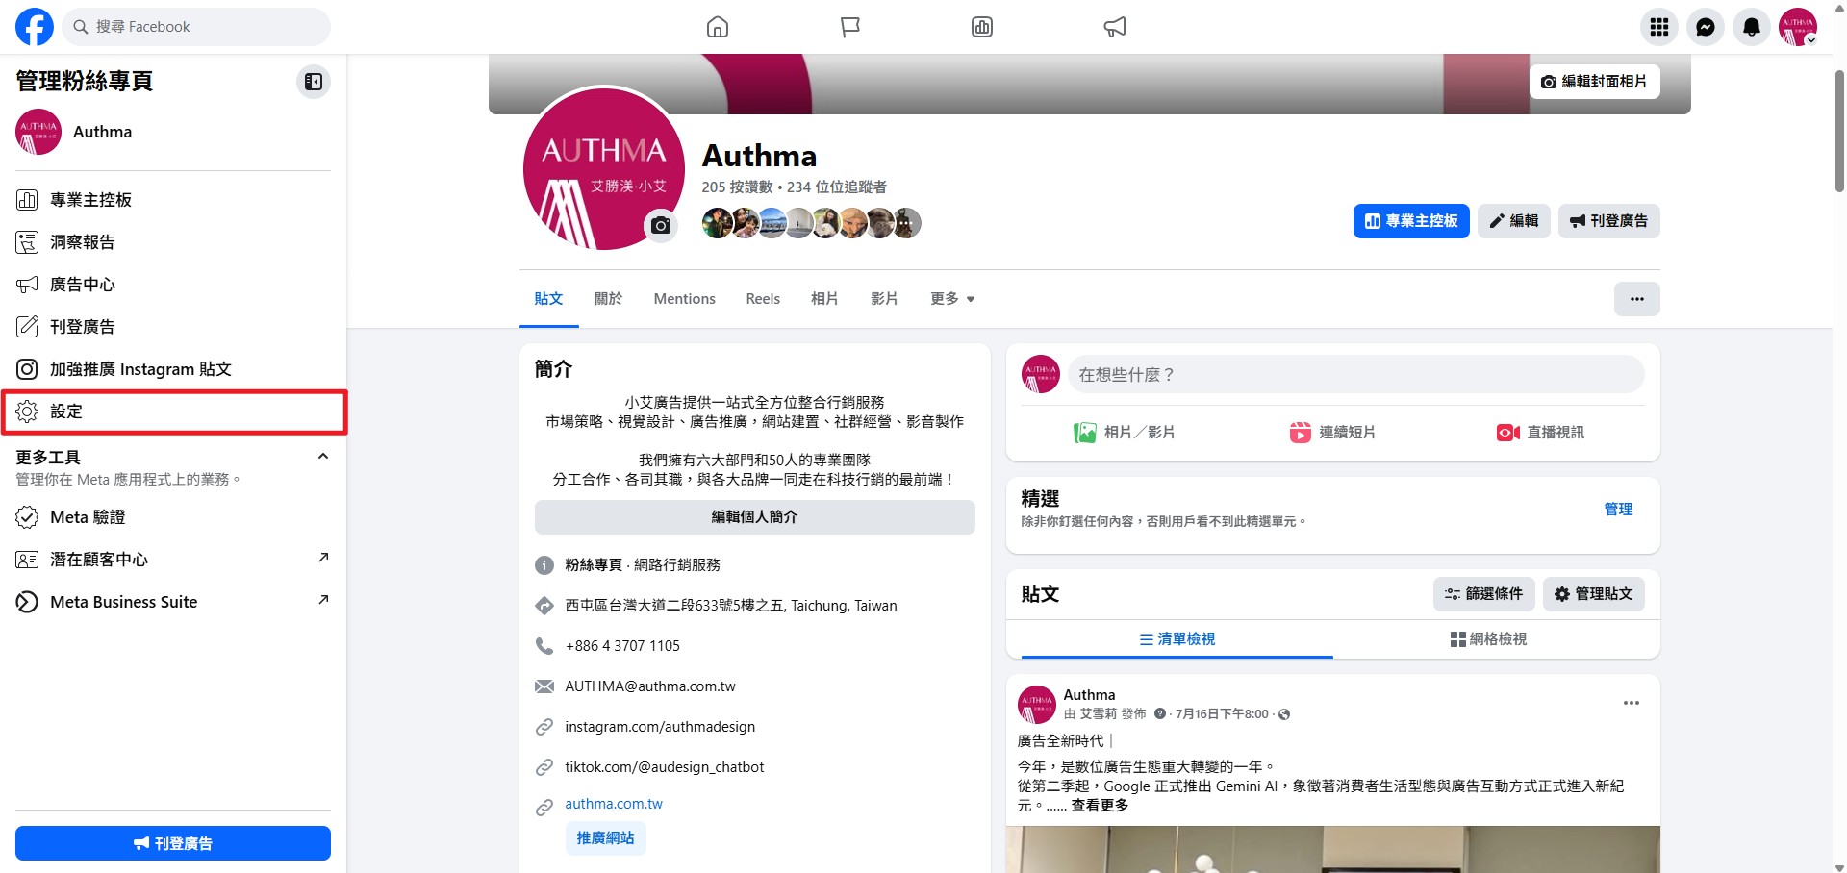Click 管理貼文 button
This screenshot has width=1847, height=873.
coord(1594,594)
